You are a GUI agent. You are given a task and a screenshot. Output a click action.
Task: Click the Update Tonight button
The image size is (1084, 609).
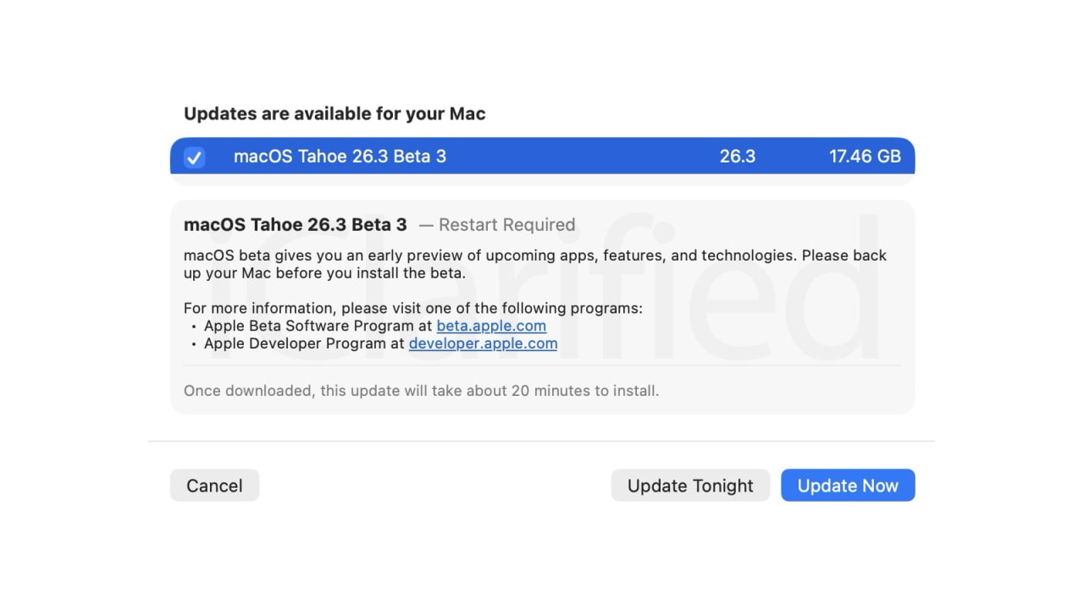tap(690, 485)
